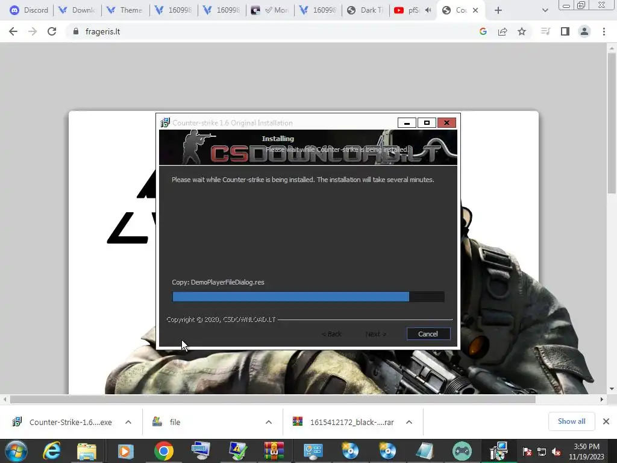617x463 pixels.
Task: Open the network tray icon
Action: tap(542, 452)
